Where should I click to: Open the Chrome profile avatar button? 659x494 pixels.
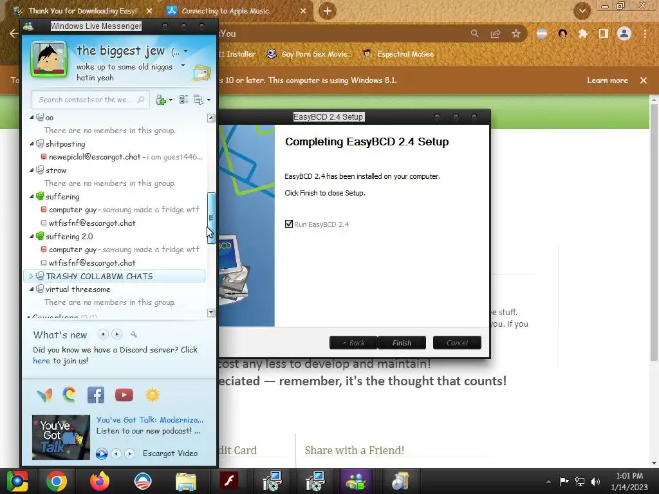[624, 33]
